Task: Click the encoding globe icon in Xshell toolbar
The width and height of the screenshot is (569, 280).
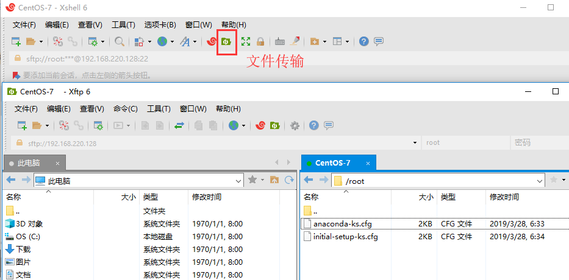Action: [162, 41]
